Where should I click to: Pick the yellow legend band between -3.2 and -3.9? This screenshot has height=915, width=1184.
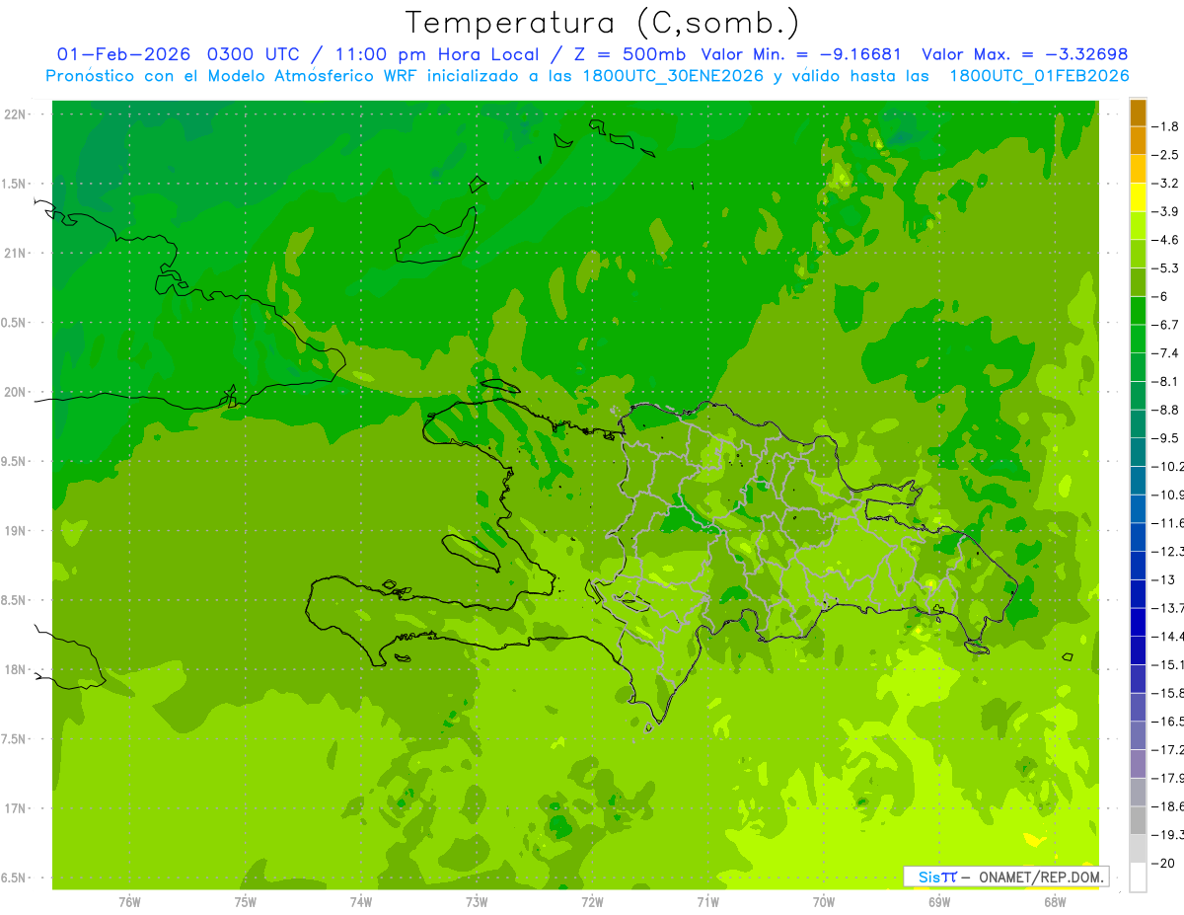click(1138, 197)
